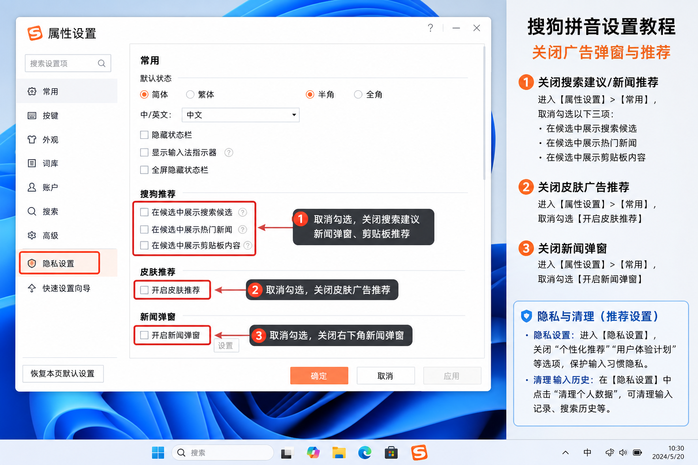This screenshot has height=465, width=698.
Task: Click the 搜索设置项 input field
Action: tap(68, 64)
